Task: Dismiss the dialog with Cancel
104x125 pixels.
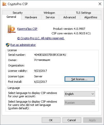Action: pyautogui.click(x=72, y=120)
